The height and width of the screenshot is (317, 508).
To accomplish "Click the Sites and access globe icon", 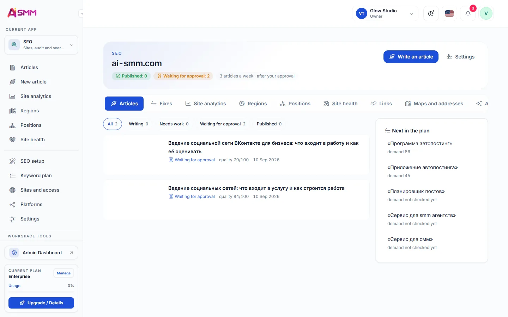I will [12, 190].
